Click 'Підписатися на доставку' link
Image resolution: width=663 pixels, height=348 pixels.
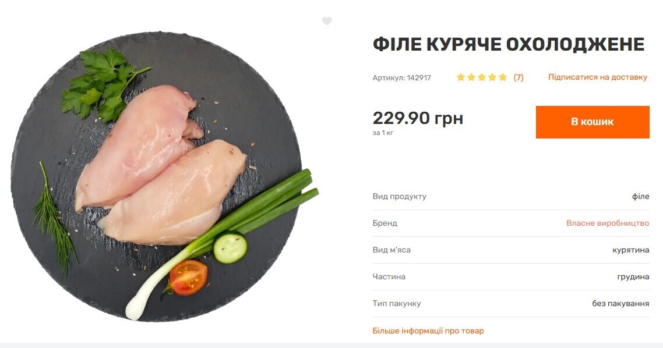(598, 77)
